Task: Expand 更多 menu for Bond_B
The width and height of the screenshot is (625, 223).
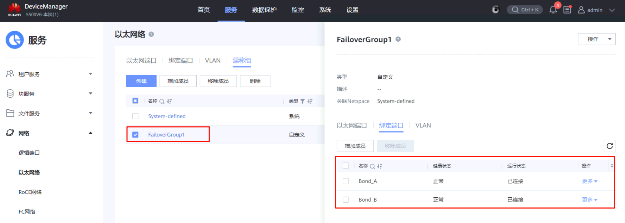Action: 589,200
